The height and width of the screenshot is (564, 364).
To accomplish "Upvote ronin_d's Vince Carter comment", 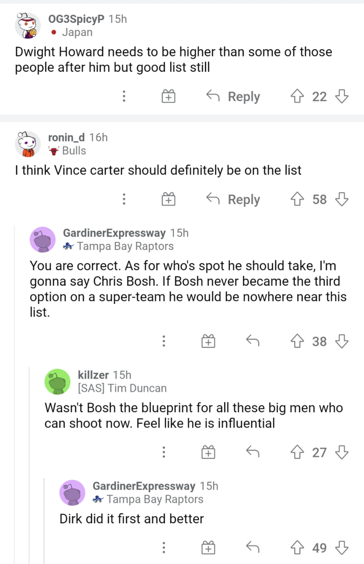I will [297, 199].
